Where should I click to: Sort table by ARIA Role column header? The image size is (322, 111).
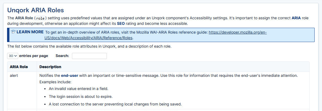point(19,67)
